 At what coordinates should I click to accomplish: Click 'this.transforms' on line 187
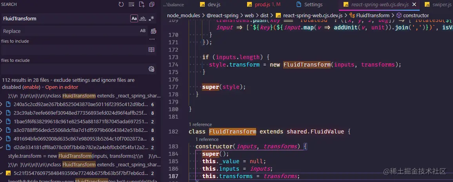click(x=227, y=176)
